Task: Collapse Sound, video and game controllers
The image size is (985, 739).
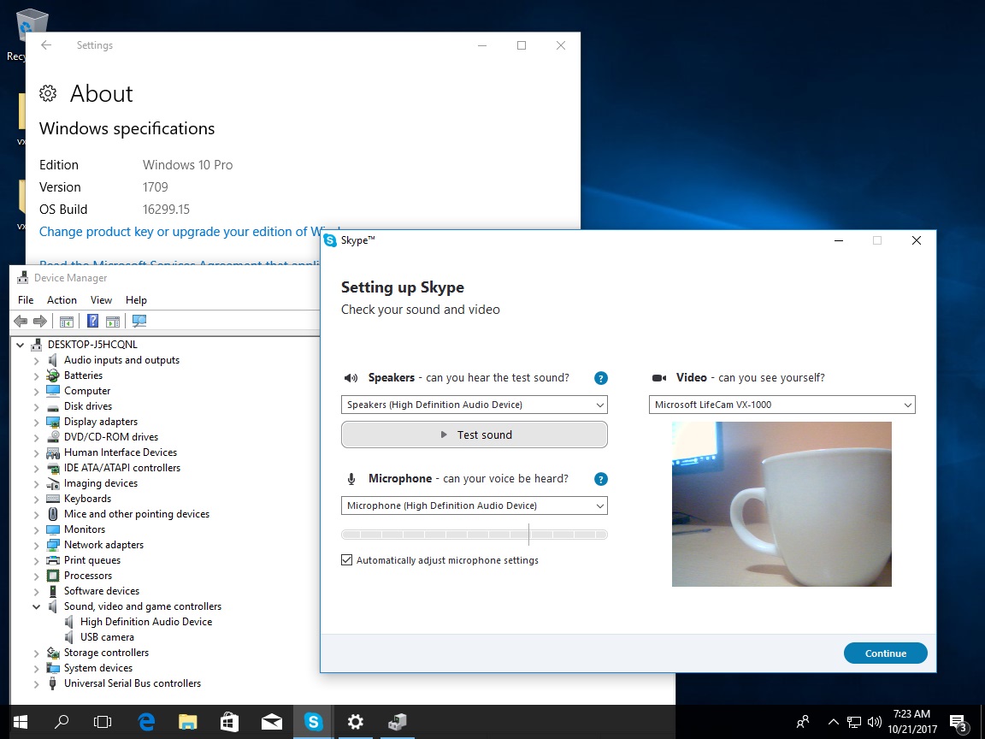Action: tap(37, 607)
